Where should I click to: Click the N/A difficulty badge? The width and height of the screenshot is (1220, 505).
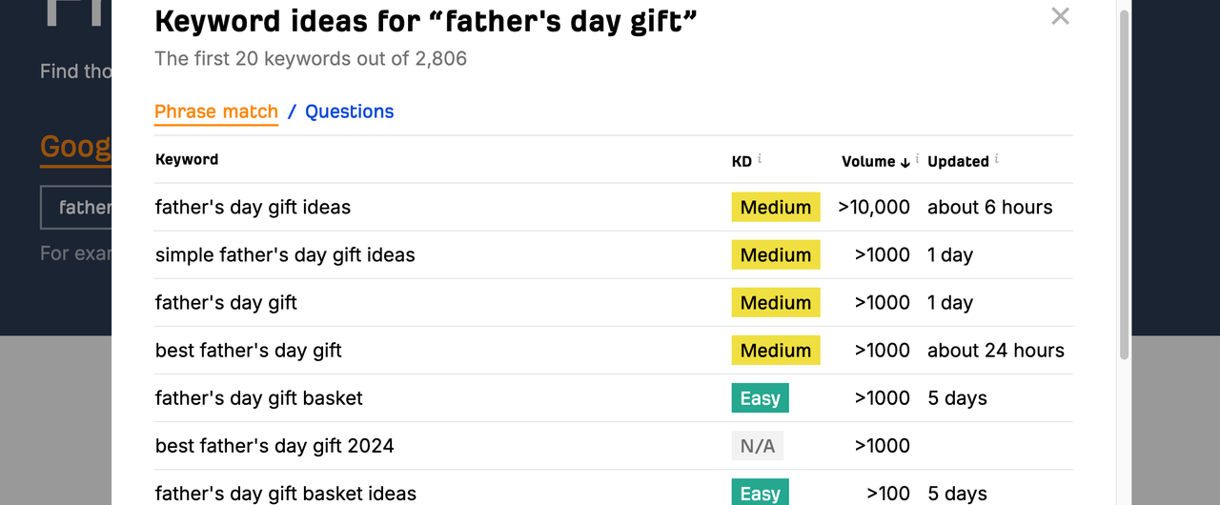point(757,446)
